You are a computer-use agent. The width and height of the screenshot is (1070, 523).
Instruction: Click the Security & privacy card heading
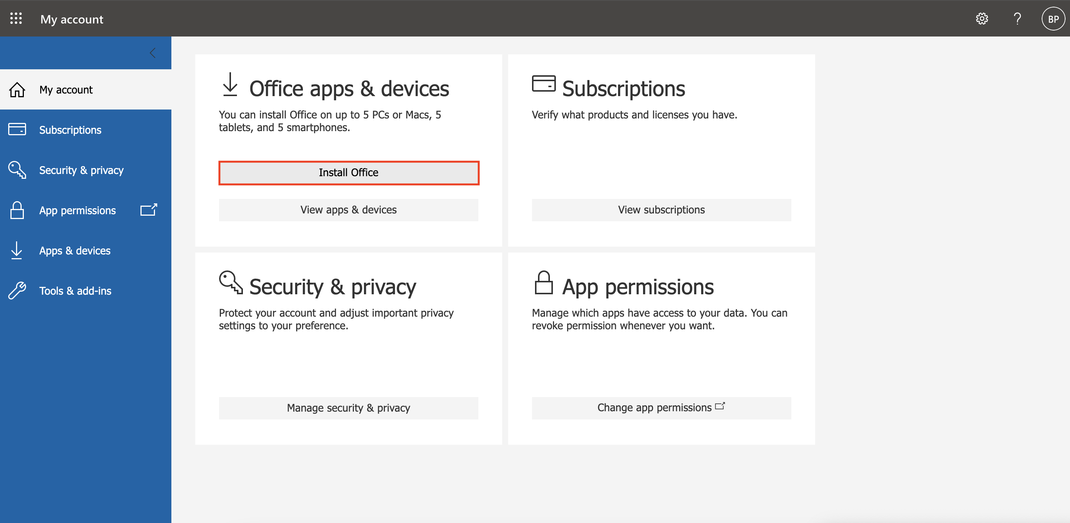(x=333, y=287)
